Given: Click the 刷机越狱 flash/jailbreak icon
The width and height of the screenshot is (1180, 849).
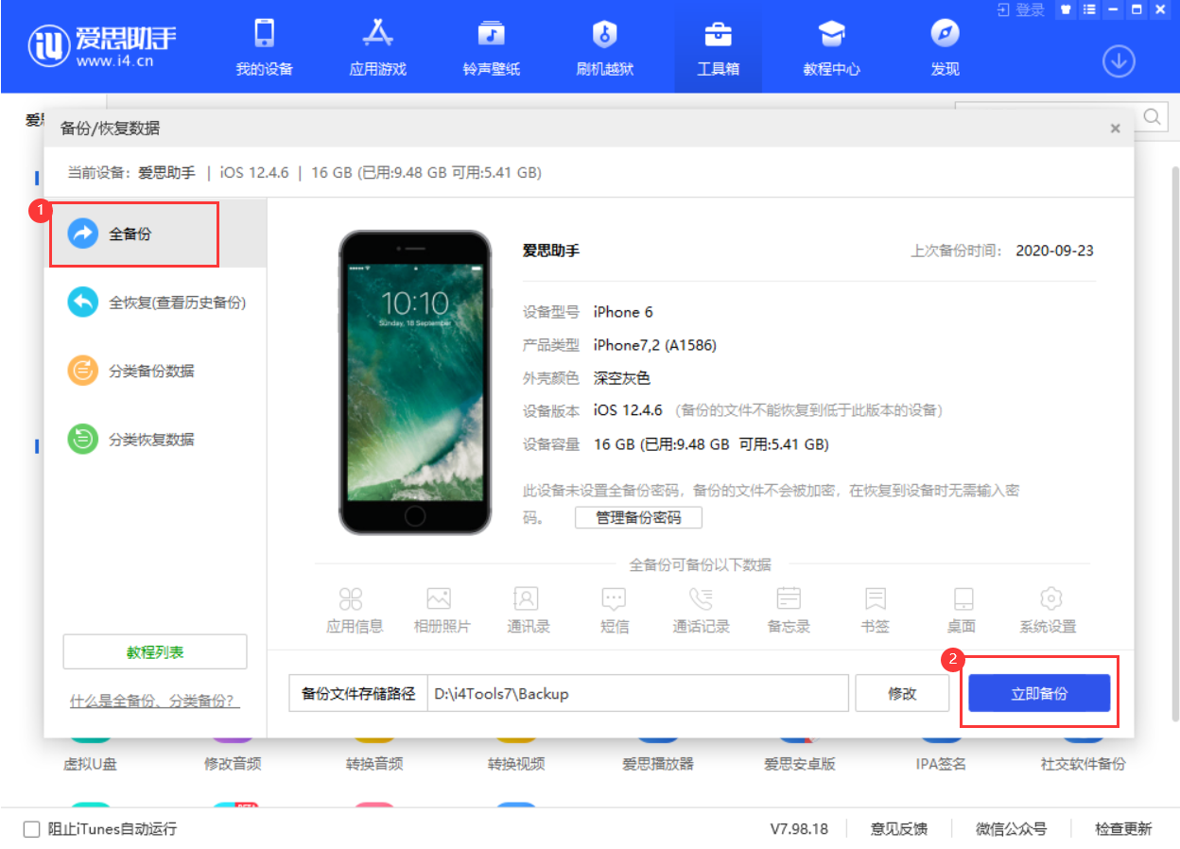Looking at the screenshot, I should pos(603,47).
